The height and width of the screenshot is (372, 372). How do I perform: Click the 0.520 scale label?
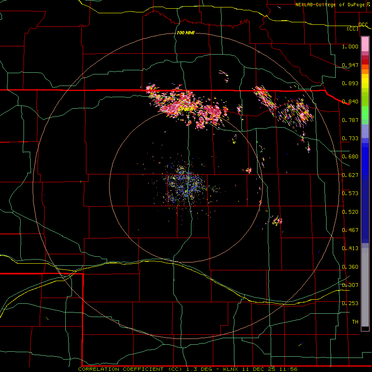click(x=350, y=212)
